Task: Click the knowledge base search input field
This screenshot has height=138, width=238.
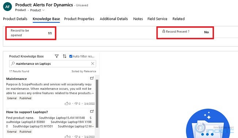Action: pos(53,64)
